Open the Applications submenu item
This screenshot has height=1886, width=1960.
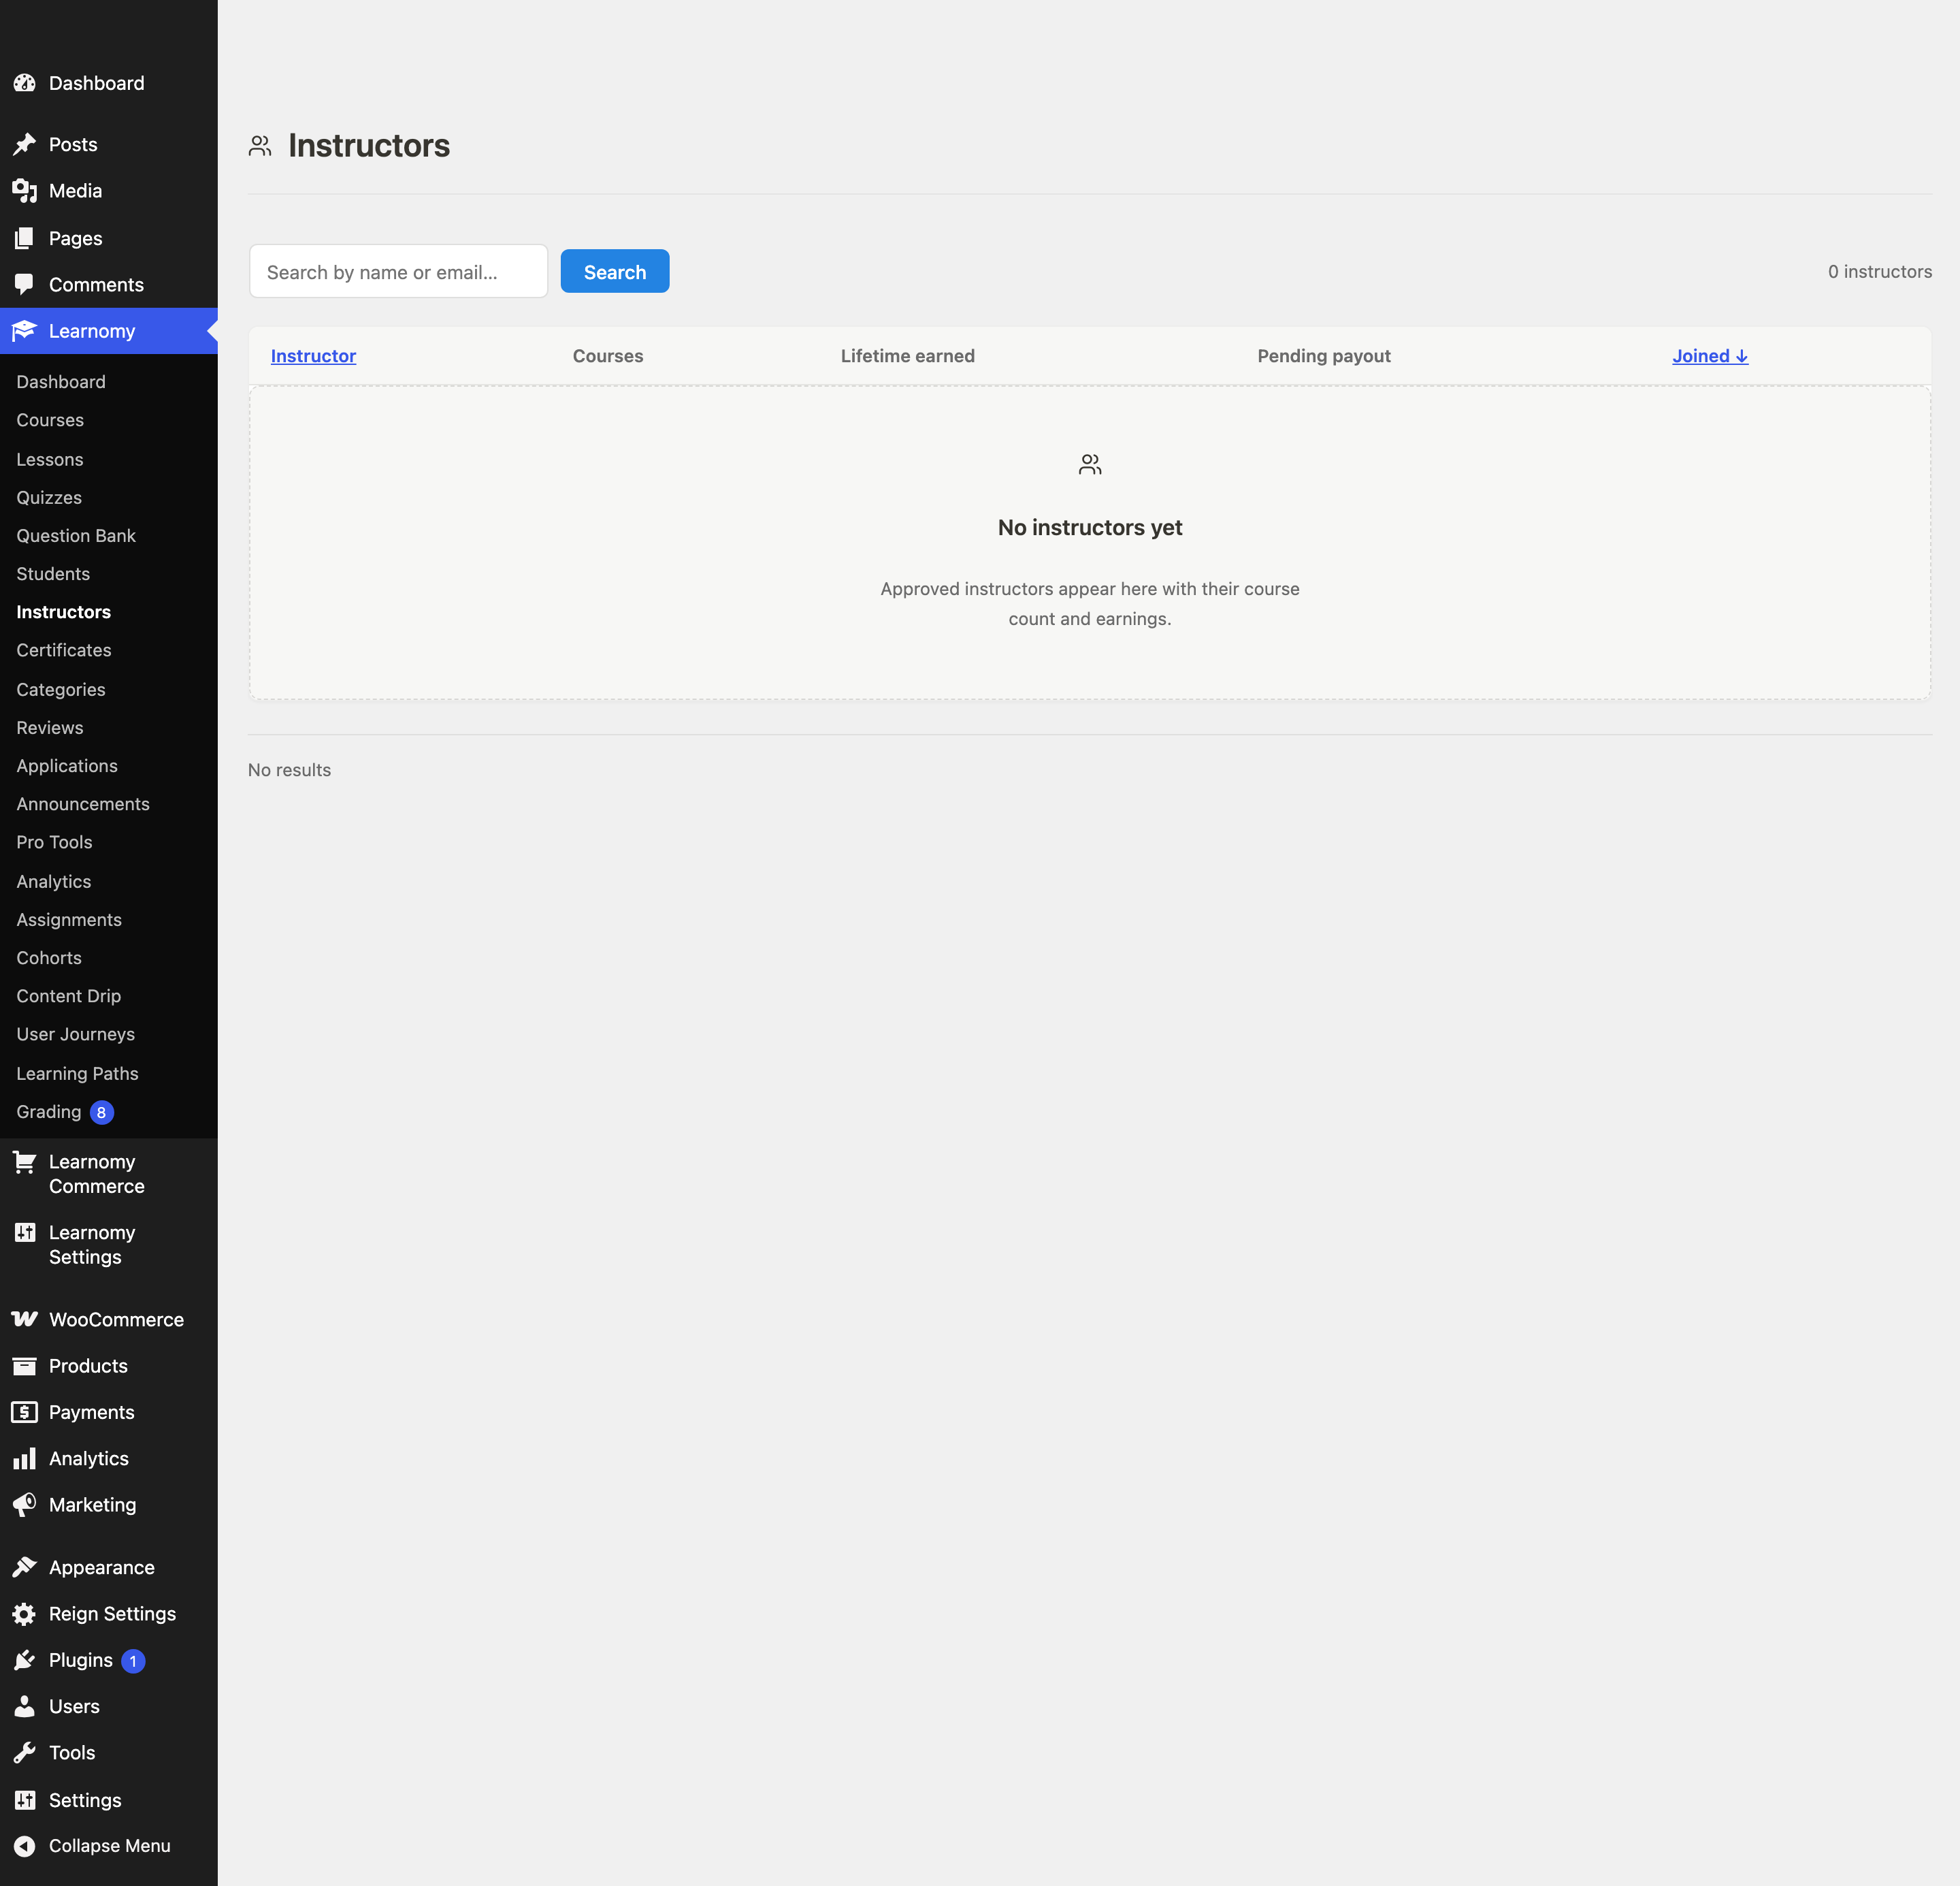(67, 765)
